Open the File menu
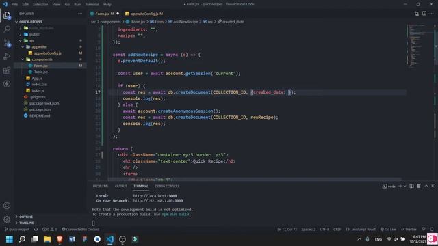 coord(15,5)
